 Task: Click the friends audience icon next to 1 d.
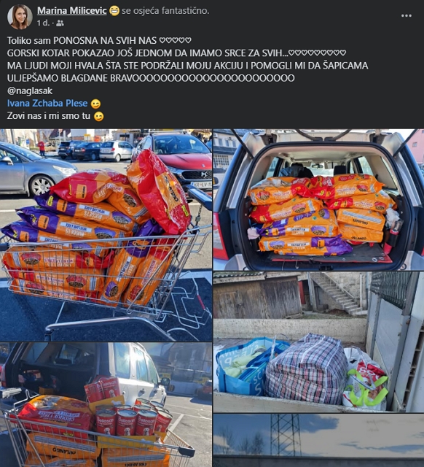[x=60, y=23]
